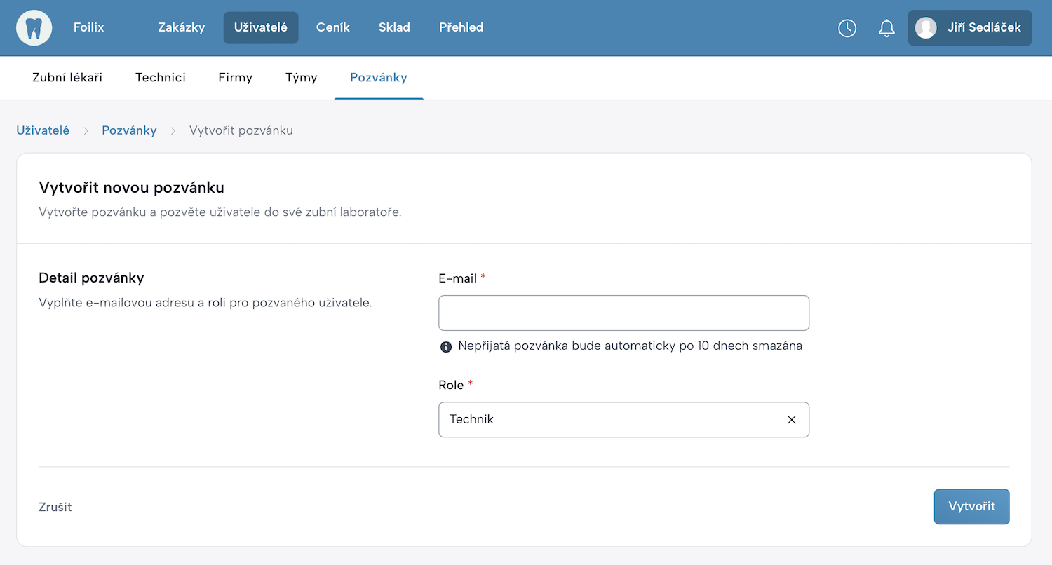The height and width of the screenshot is (565, 1052).
Task: Open the Role dropdown showing Technik
Action: (610, 420)
